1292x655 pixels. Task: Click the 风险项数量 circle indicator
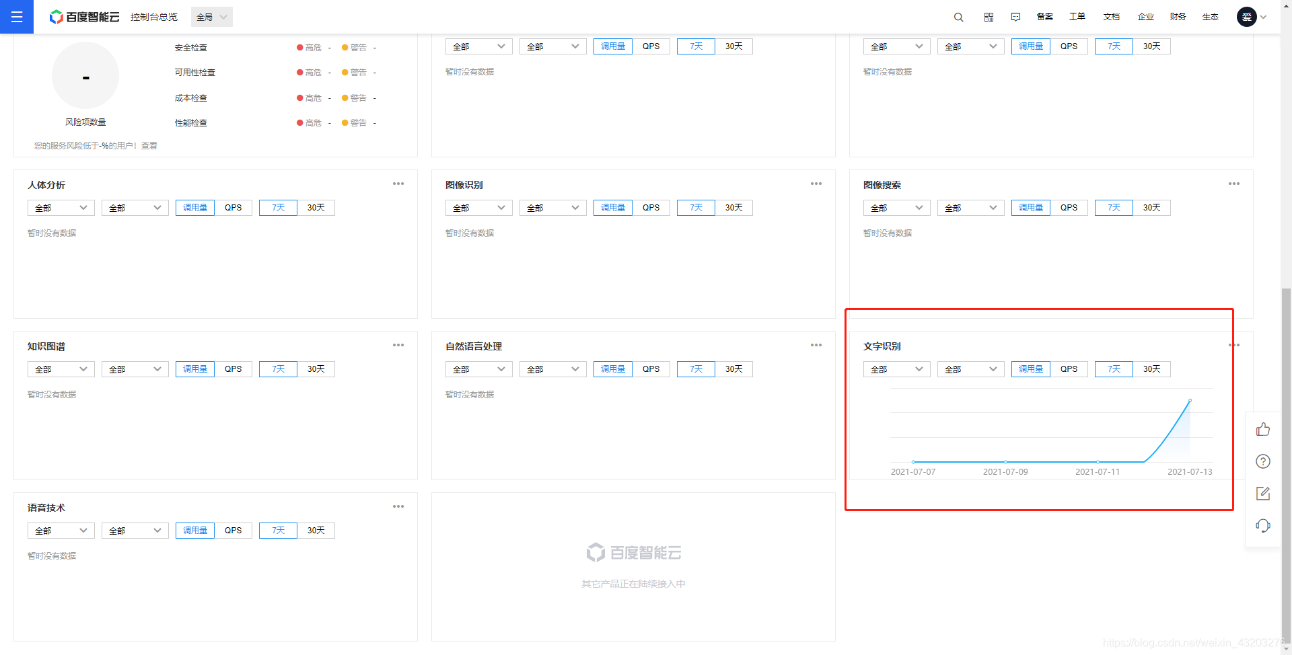pos(85,75)
